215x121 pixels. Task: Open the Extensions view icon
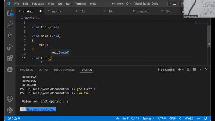[10, 58]
